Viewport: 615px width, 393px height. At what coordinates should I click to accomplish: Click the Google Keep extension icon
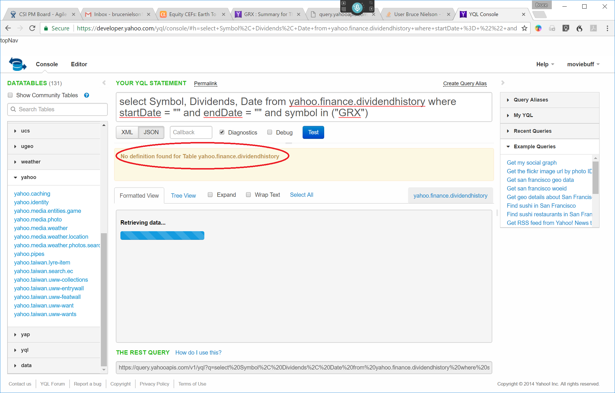point(566,28)
